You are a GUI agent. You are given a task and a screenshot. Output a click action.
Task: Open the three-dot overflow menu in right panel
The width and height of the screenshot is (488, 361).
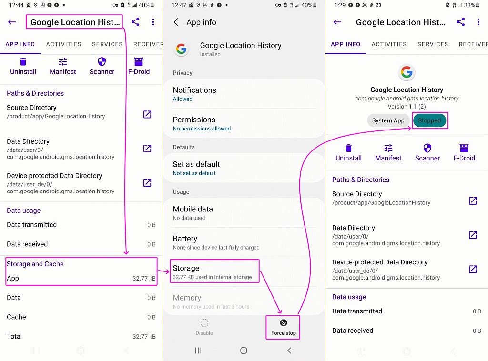click(478, 22)
